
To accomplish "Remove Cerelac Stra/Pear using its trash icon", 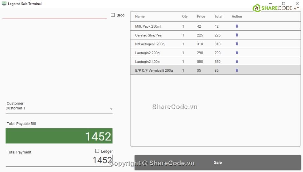I will 237,35.
